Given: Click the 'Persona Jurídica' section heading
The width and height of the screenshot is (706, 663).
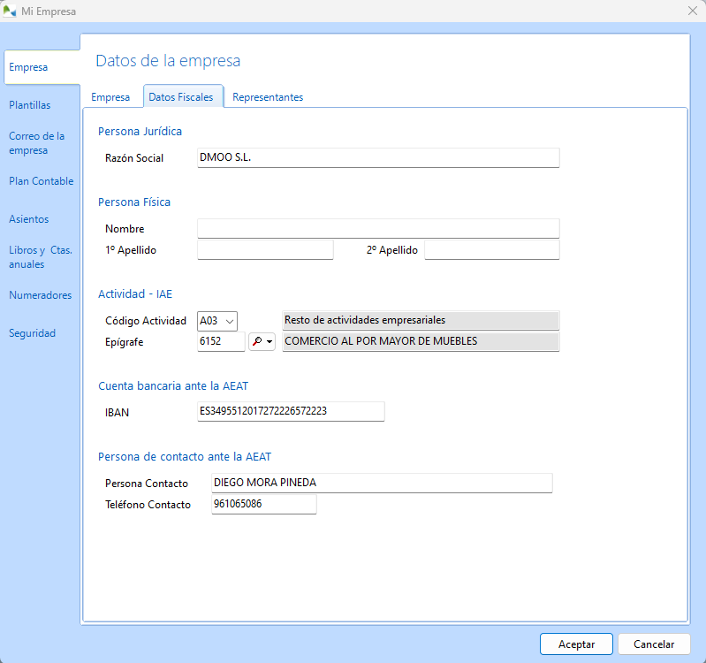Looking at the screenshot, I should 140,132.
